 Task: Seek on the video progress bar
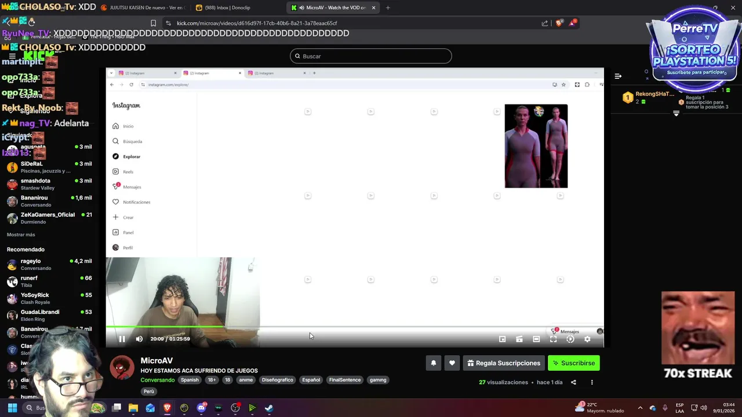click(x=355, y=327)
